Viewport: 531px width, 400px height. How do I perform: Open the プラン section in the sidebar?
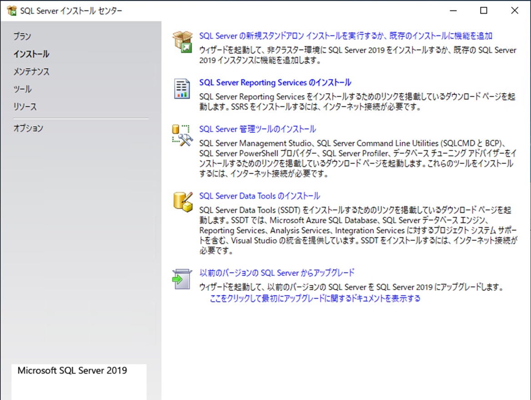[22, 36]
